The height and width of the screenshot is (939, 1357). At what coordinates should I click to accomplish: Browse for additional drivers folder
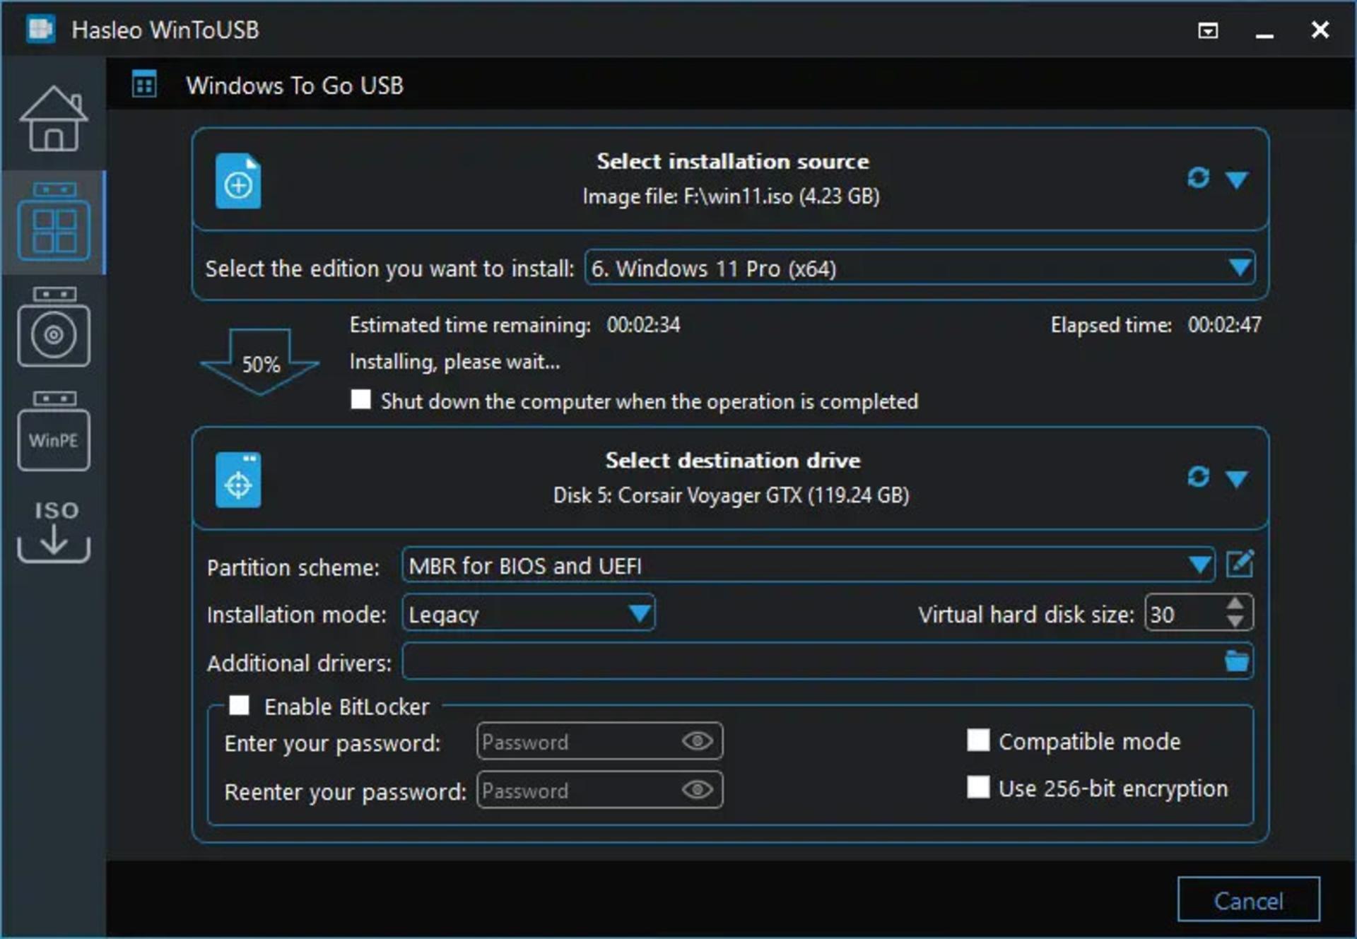(1237, 661)
